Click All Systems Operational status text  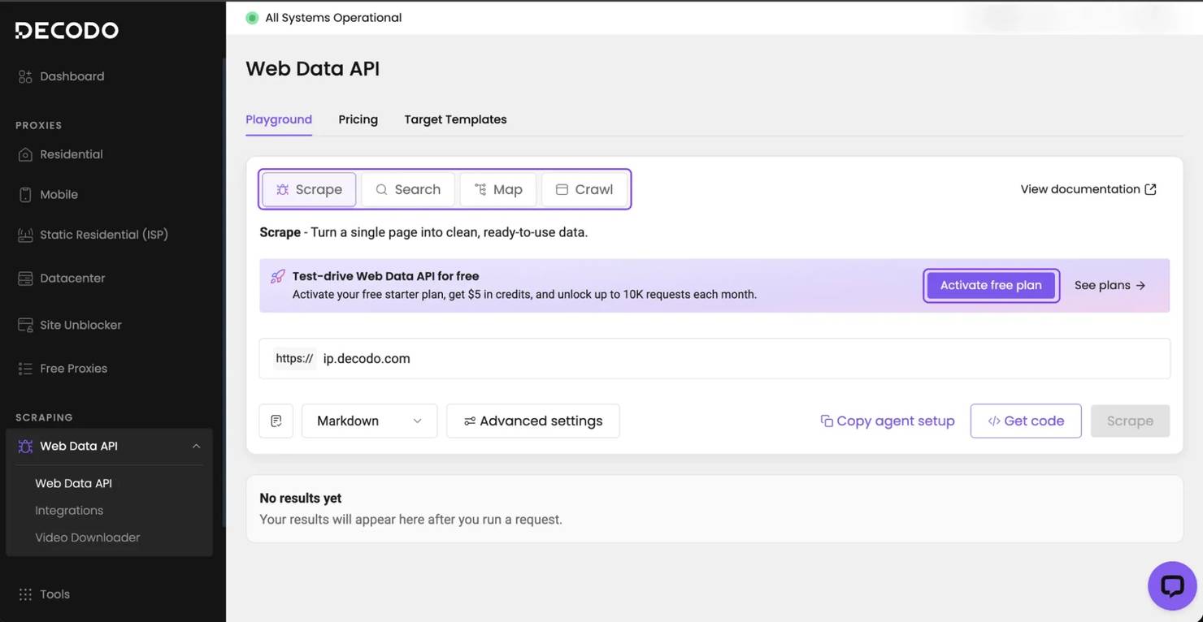coord(333,18)
